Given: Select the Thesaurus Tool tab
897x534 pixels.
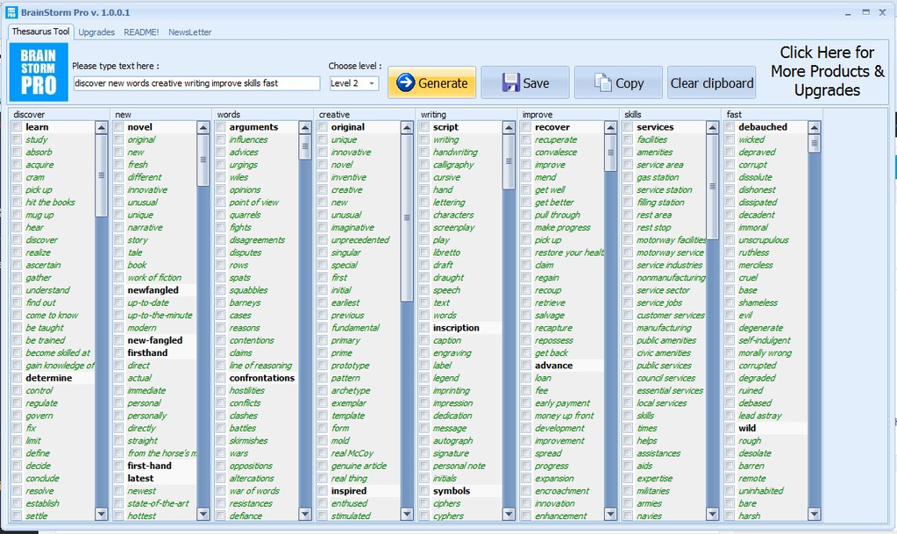Looking at the screenshot, I should point(40,32).
